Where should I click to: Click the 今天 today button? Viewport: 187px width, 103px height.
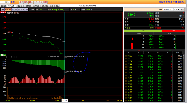click(x=182, y=9)
